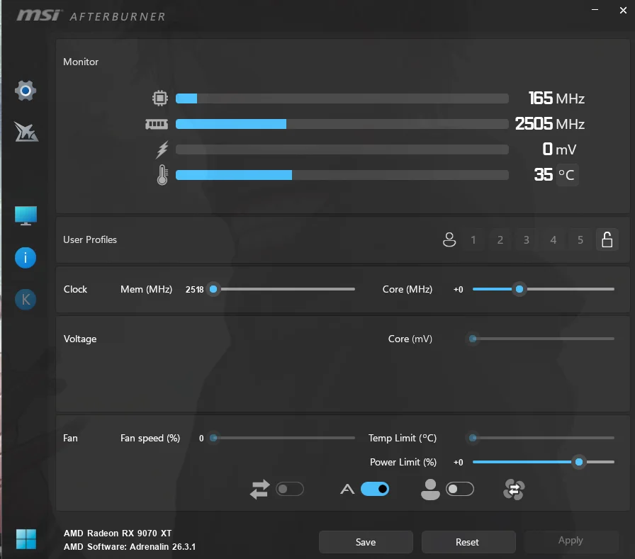This screenshot has width=635, height=559.
Task: Click voltage lightning bolt icon
Action: point(162,149)
